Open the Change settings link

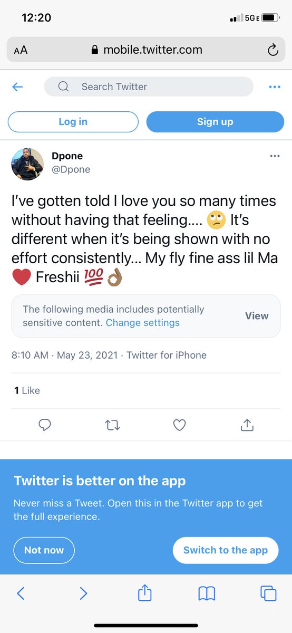[143, 323]
